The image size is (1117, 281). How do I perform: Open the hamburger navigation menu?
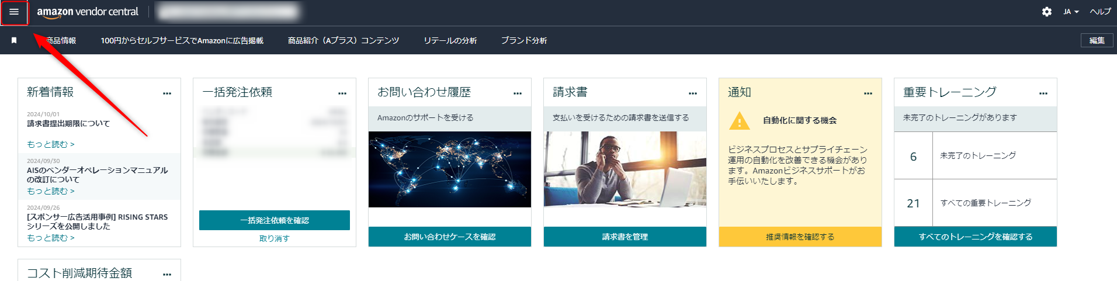[14, 12]
